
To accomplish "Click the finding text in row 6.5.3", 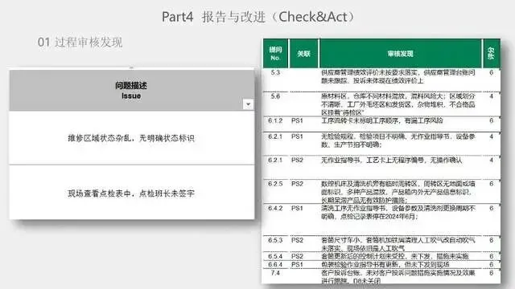I will click(398, 244).
